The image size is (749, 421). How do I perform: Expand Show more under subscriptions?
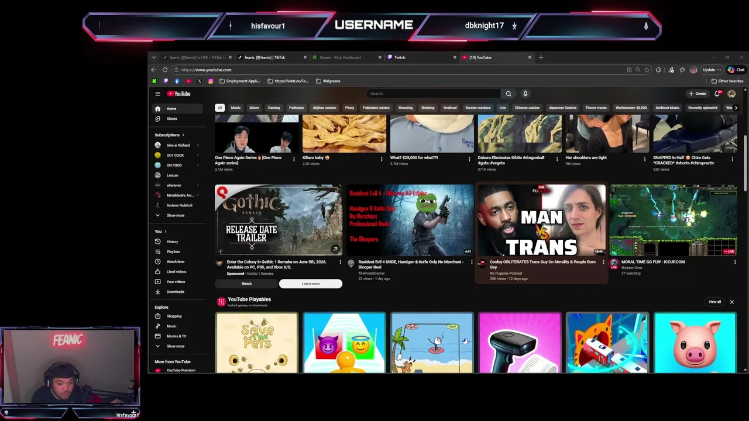[x=178, y=215]
